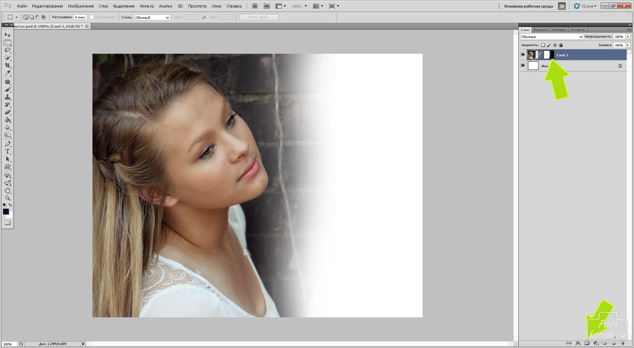This screenshot has height=348, width=634.
Task: Select the Crop tool
Action: tap(8, 66)
